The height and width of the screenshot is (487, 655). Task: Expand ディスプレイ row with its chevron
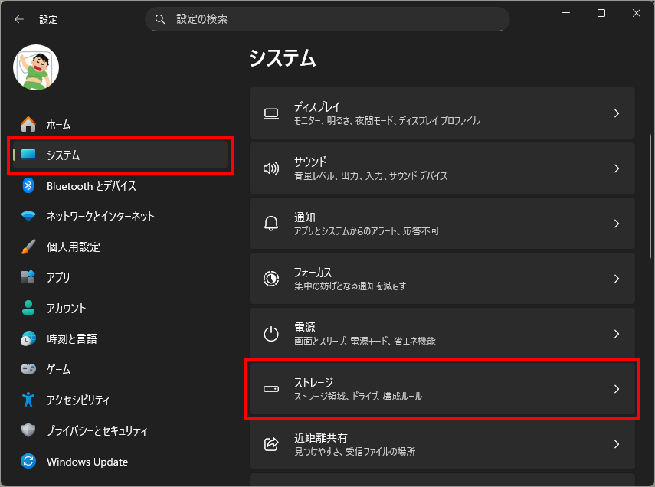pyautogui.click(x=617, y=113)
